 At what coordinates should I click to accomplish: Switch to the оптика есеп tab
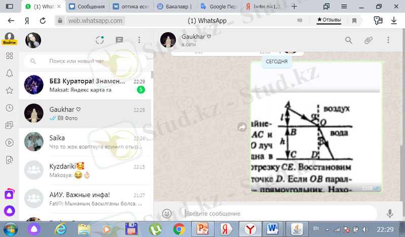click(x=132, y=7)
